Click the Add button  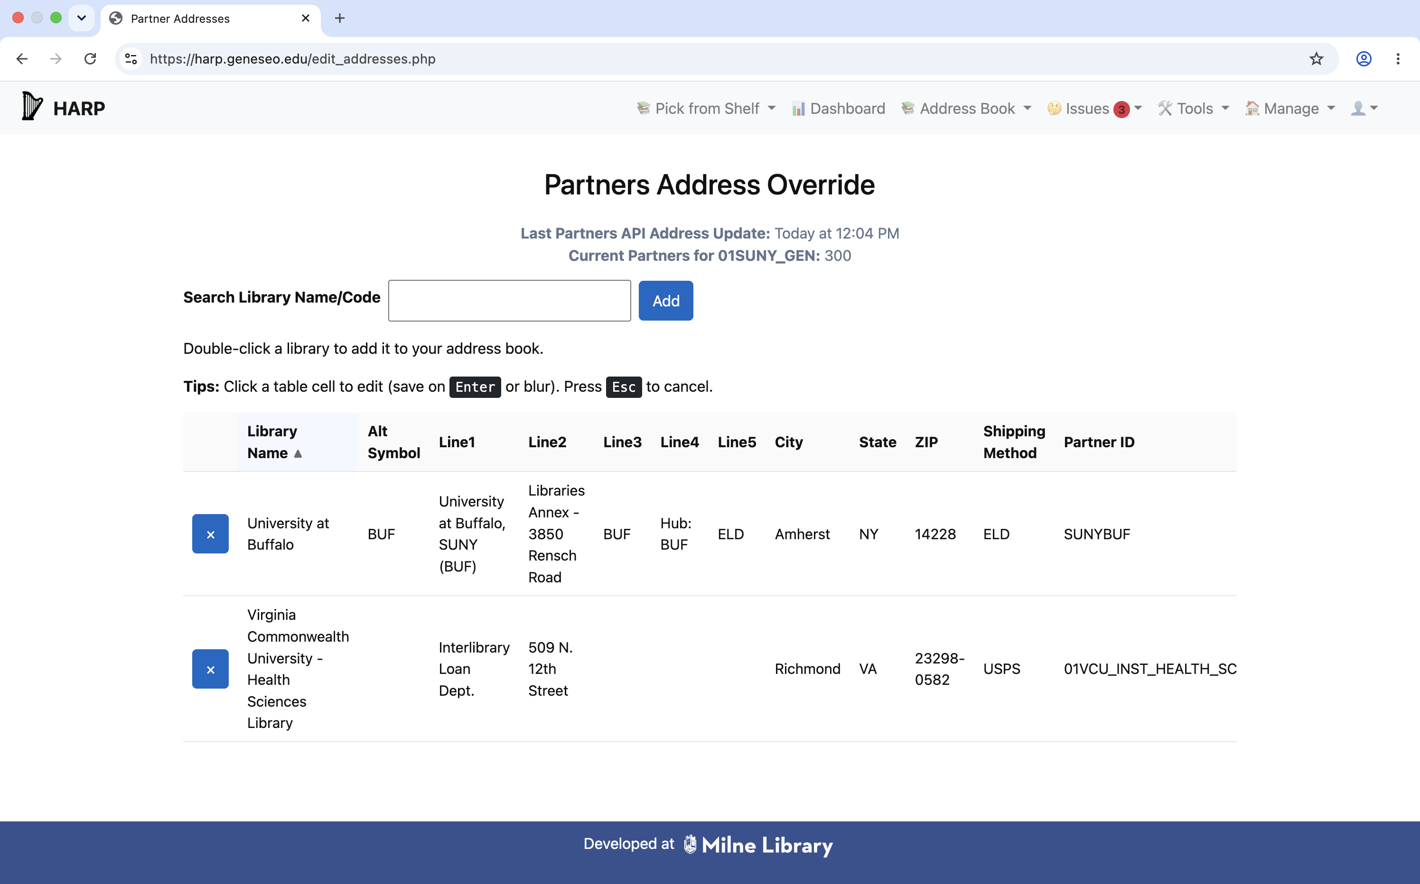pyautogui.click(x=666, y=301)
